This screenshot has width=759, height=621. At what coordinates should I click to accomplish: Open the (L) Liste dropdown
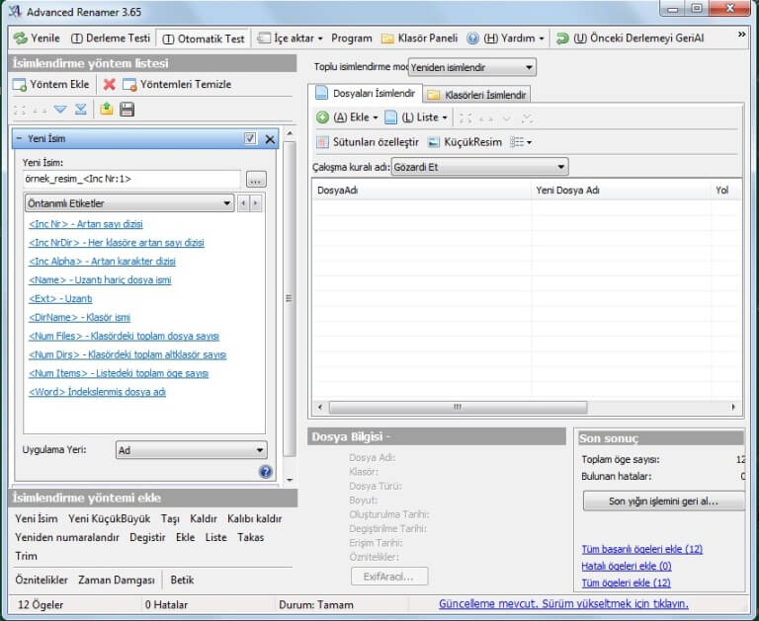tap(416, 117)
